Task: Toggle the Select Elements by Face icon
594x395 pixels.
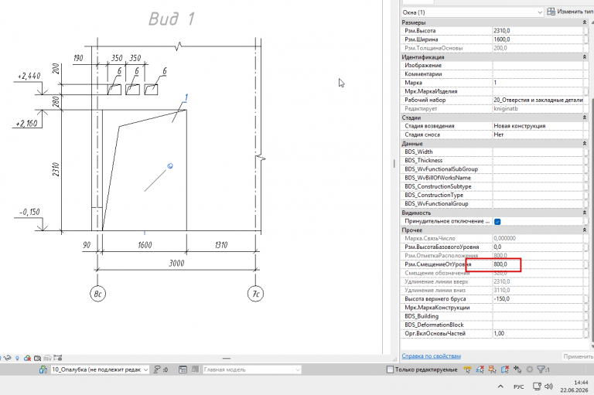Action: point(505,369)
